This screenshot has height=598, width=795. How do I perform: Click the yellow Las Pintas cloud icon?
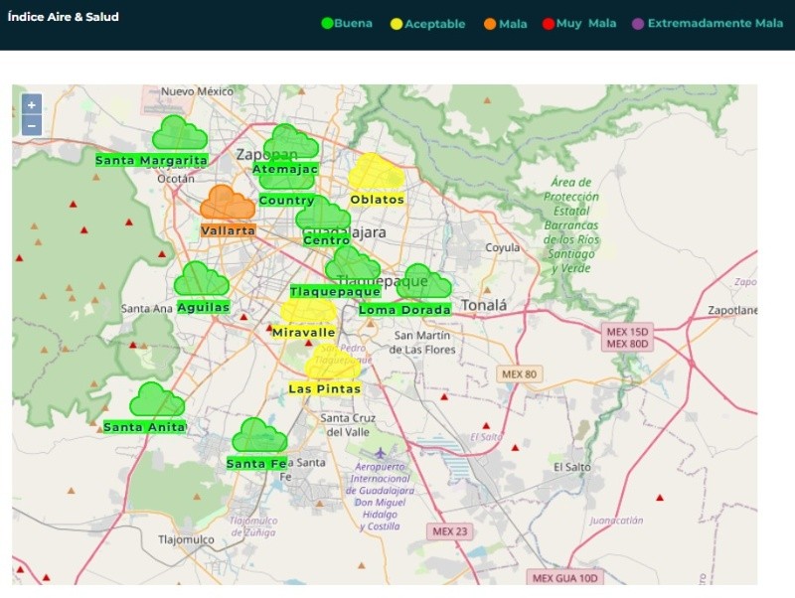click(x=332, y=363)
